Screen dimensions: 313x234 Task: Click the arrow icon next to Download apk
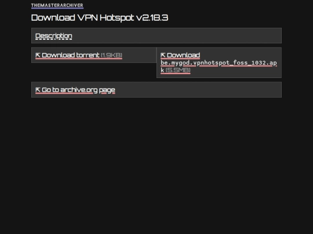(x=163, y=55)
